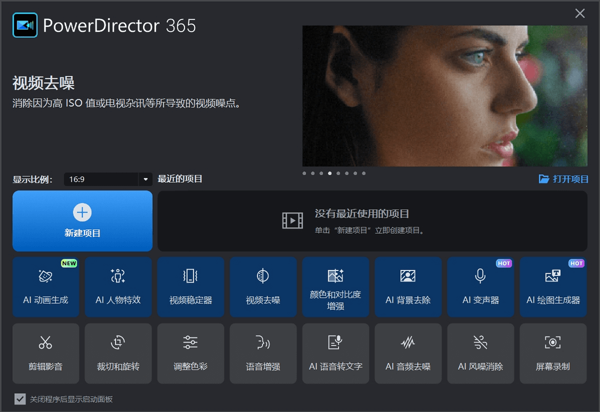Open the 视频去噪 feature
Image resolution: width=600 pixels, height=412 pixels.
263,287
